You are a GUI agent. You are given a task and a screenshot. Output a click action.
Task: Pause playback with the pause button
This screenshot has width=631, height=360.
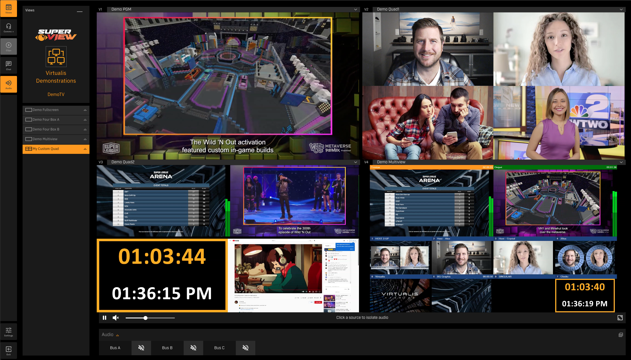pyautogui.click(x=105, y=318)
